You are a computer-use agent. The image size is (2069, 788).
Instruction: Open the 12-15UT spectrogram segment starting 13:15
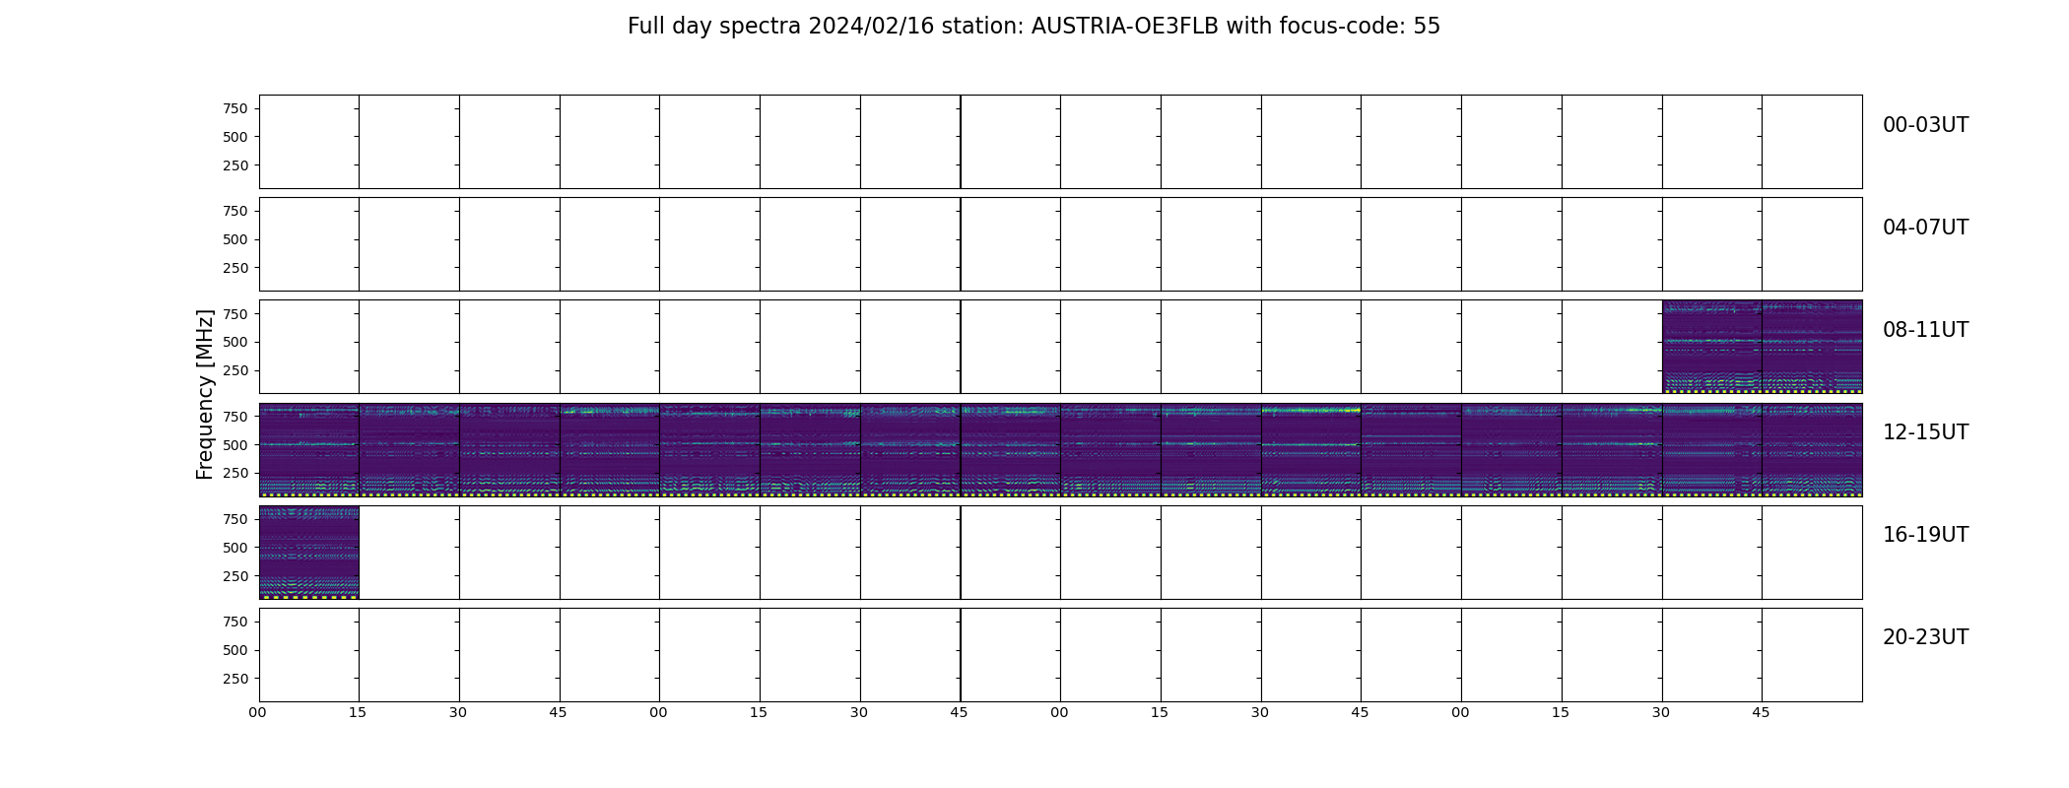pos(810,450)
